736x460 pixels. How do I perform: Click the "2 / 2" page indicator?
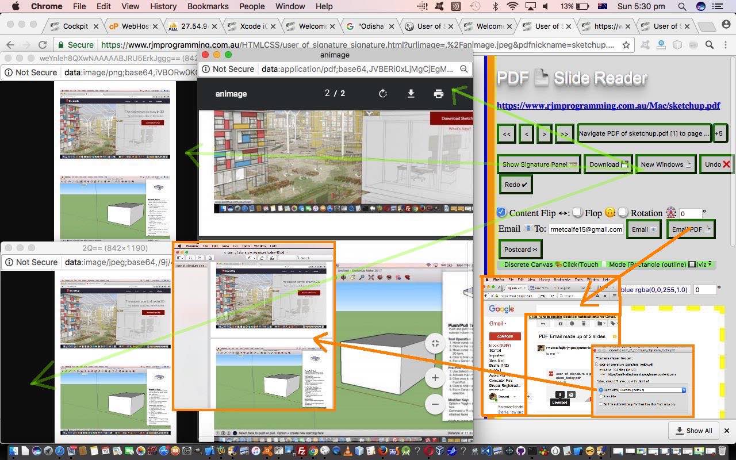[335, 94]
